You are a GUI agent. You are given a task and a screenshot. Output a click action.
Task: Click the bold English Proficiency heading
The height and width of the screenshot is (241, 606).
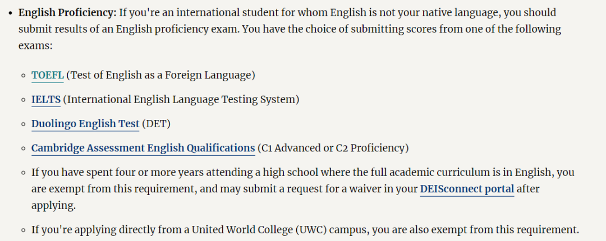pos(67,13)
